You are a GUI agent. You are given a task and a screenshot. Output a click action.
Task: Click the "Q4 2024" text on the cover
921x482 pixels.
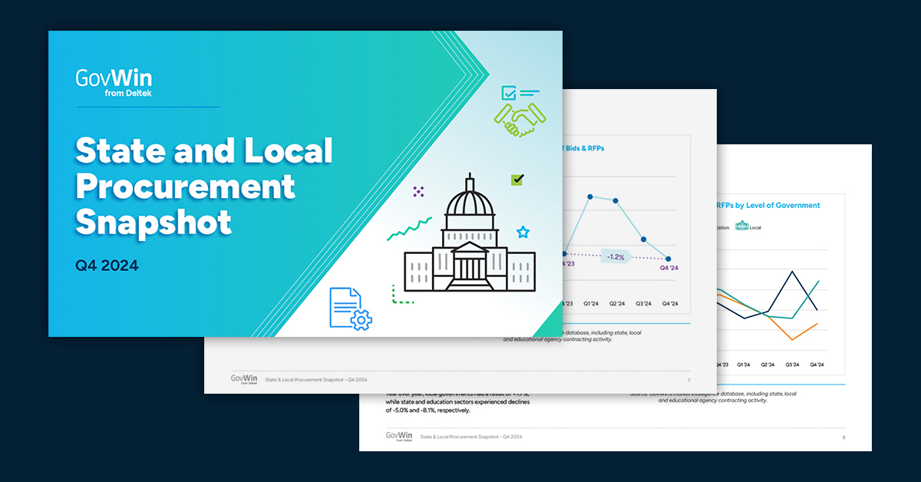pyautogui.click(x=107, y=266)
